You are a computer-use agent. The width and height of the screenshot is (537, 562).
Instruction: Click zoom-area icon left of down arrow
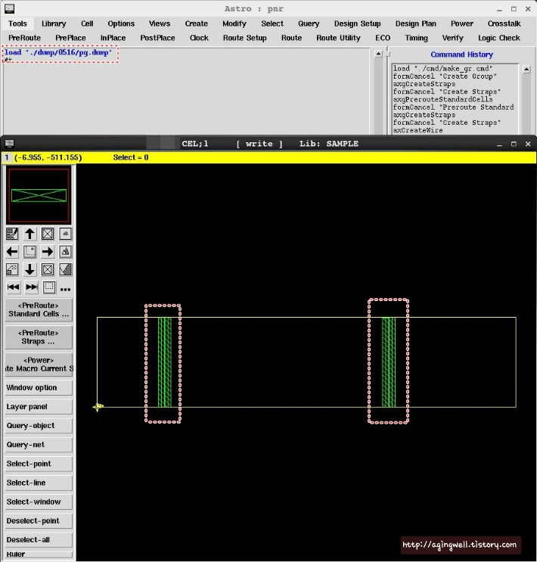(12, 269)
